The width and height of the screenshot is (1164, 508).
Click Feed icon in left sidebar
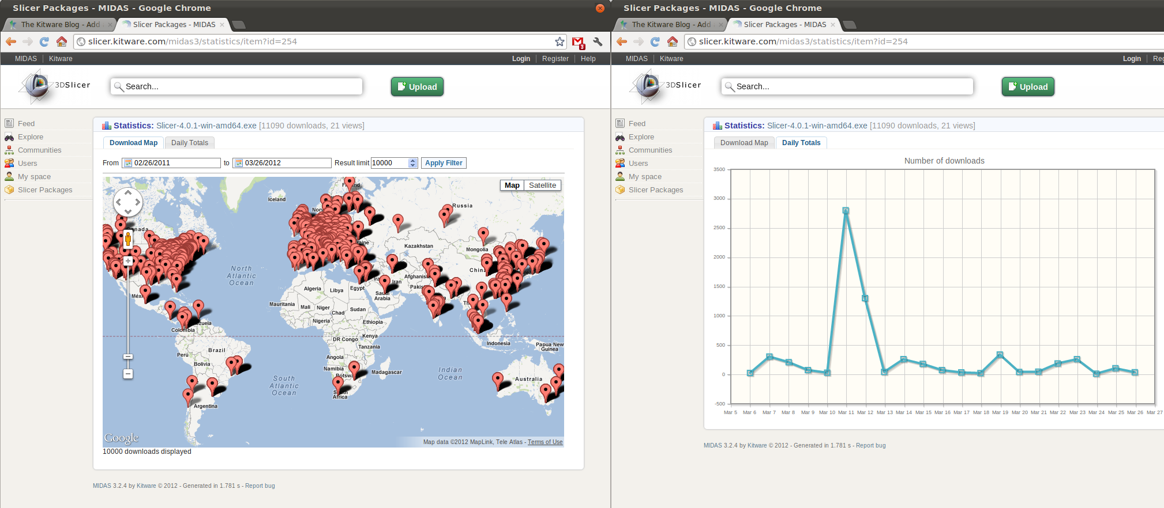[9, 123]
